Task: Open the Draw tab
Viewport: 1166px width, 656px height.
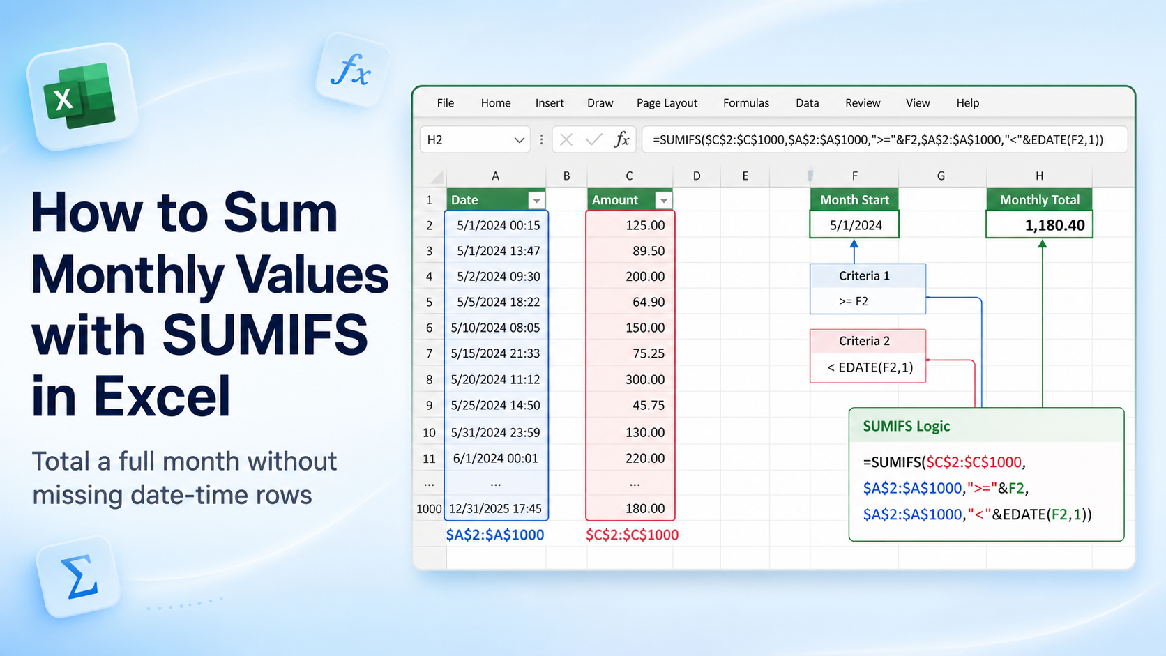Action: pos(600,102)
